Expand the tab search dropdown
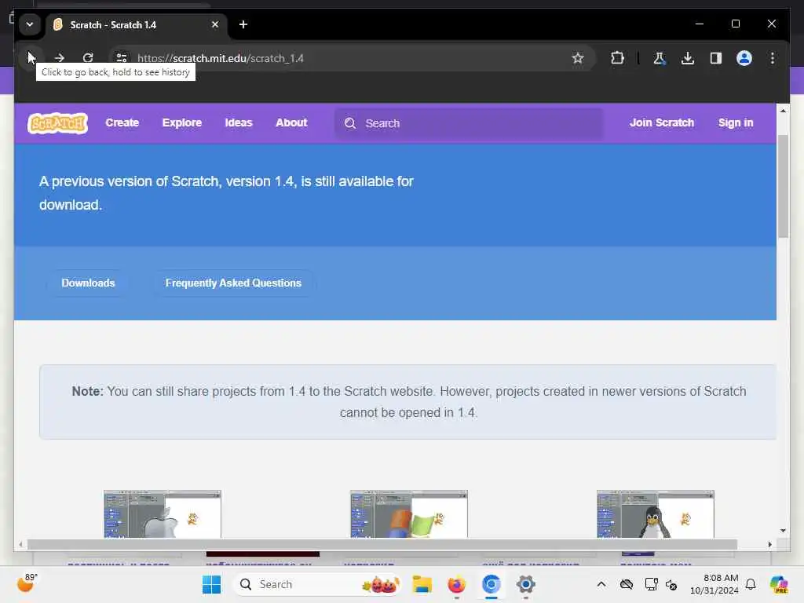This screenshot has height=603, width=804. pyautogui.click(x=30, y=24)
